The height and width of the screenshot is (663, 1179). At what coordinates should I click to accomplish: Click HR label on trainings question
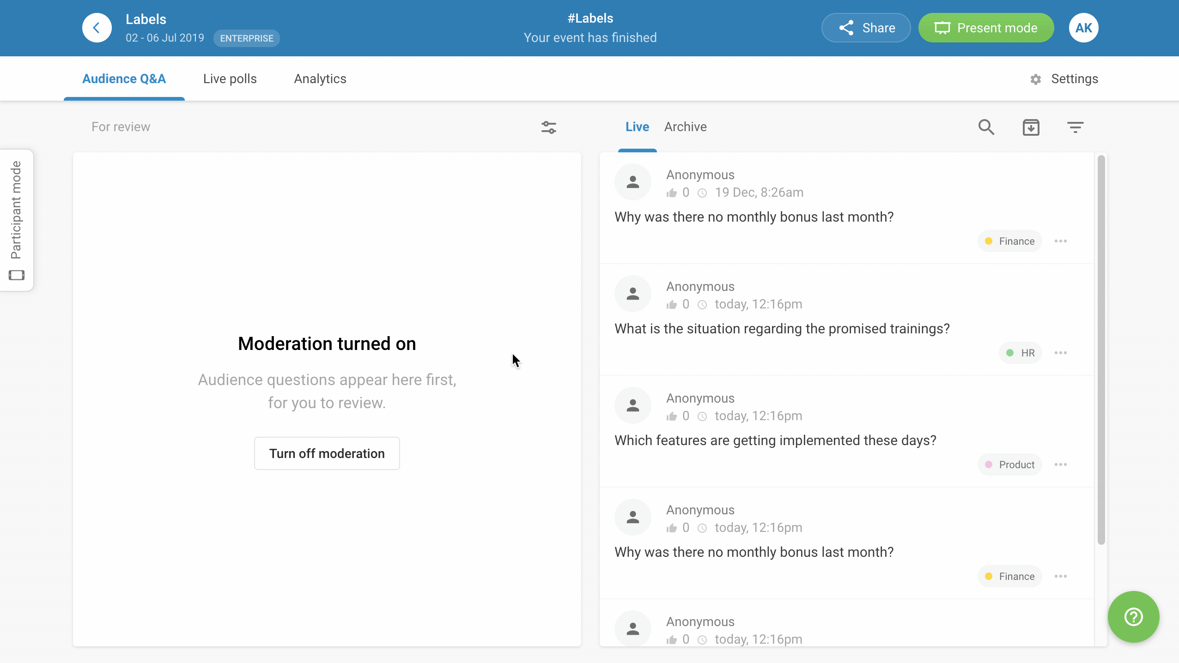tap(1020, 353)
